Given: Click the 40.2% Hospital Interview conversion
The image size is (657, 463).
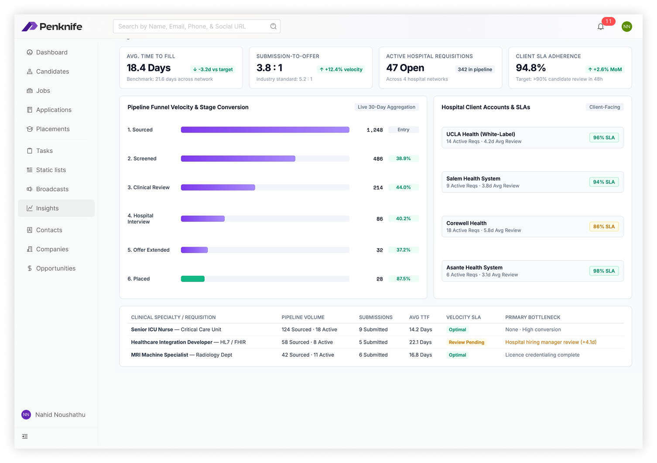Looking at the screenshot, I should coord(404,219).
